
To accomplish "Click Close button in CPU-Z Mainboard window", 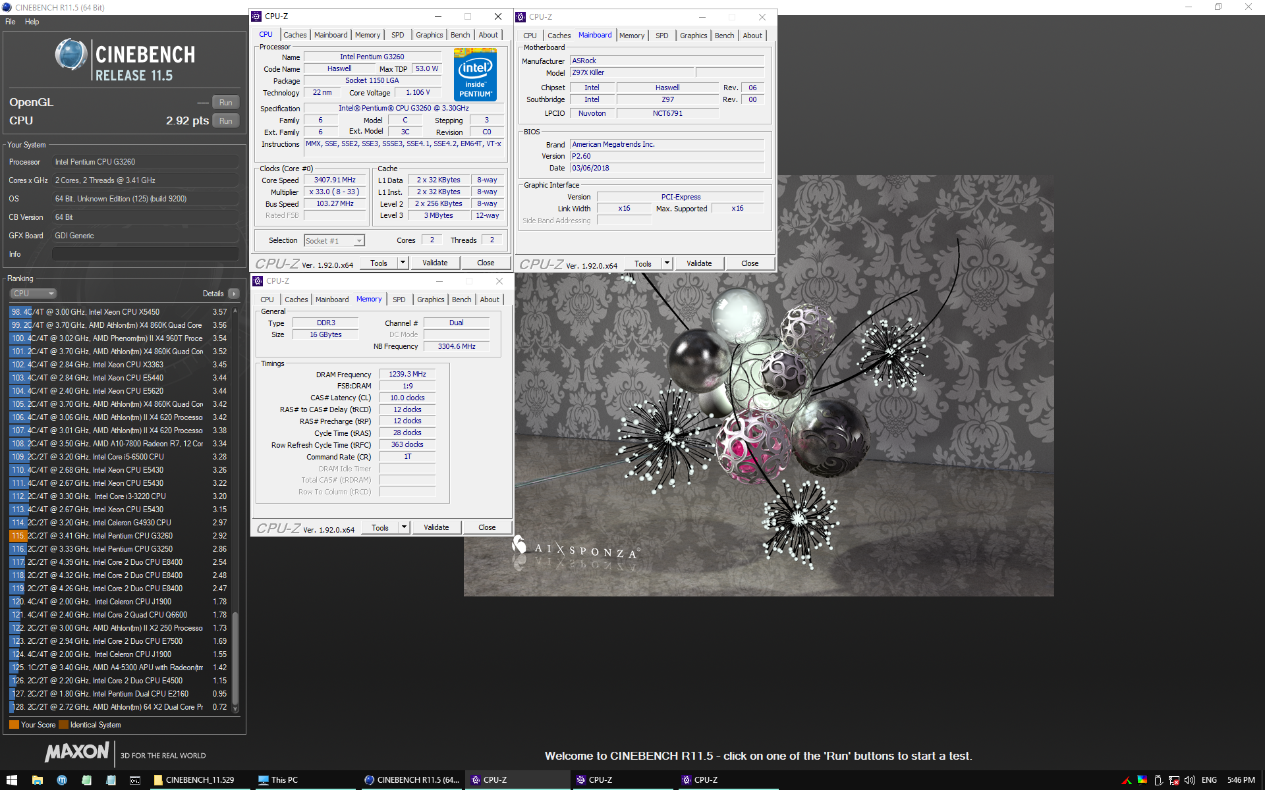I will (750, 263).
